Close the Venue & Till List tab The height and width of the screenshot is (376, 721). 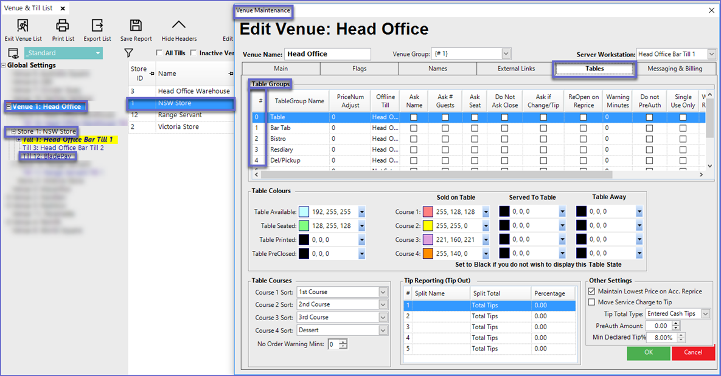63,9
